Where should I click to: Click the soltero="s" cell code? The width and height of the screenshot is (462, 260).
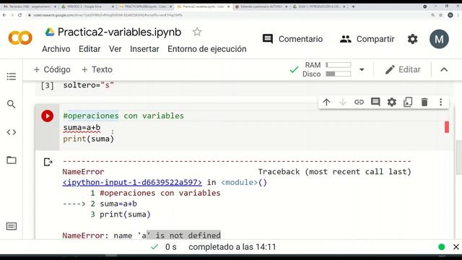point(88,85)
